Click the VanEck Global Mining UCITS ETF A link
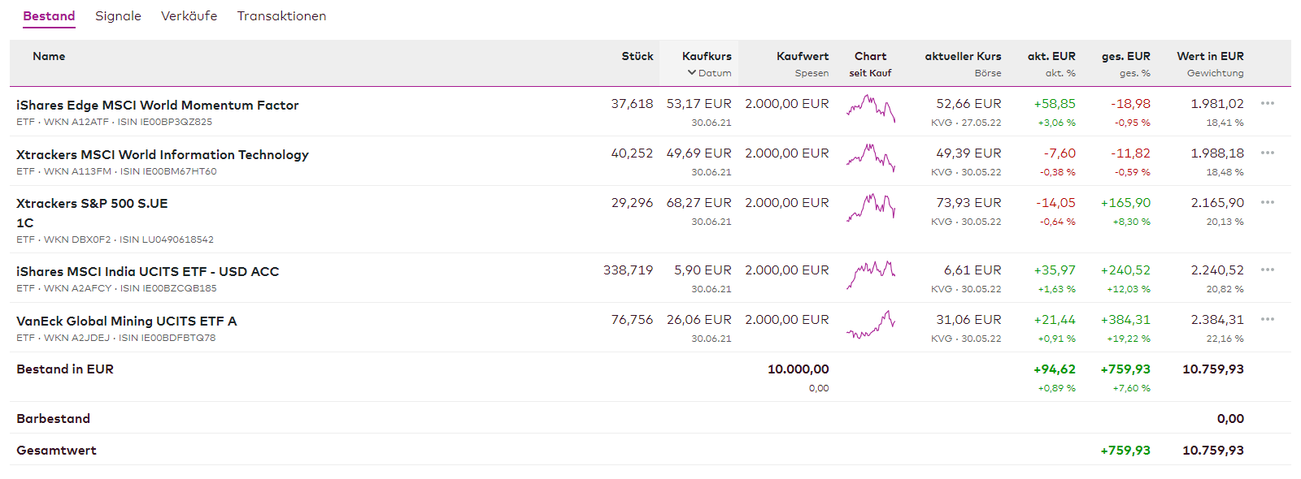 point(126,321)
